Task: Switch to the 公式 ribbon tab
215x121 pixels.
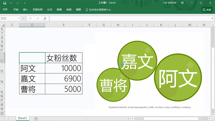Action: [x=50, y=9]
